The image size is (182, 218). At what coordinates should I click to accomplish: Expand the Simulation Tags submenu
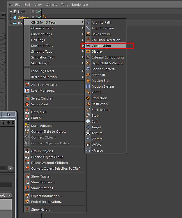(54, 57)
